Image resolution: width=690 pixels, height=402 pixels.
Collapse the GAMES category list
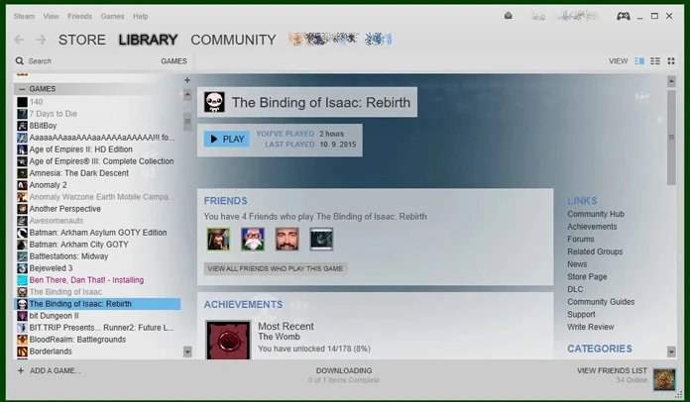coord(22,89)
